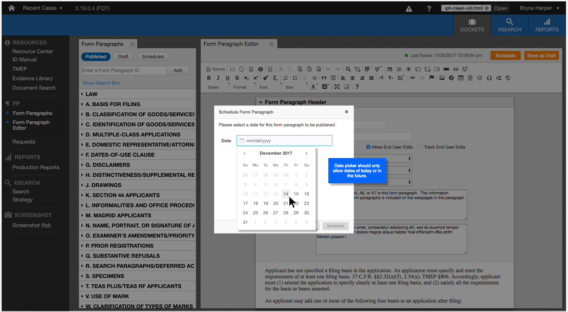The height and width of the screenshot is (312, 568).
Task: Go to previous month in calendar
Action: (245, 153)
